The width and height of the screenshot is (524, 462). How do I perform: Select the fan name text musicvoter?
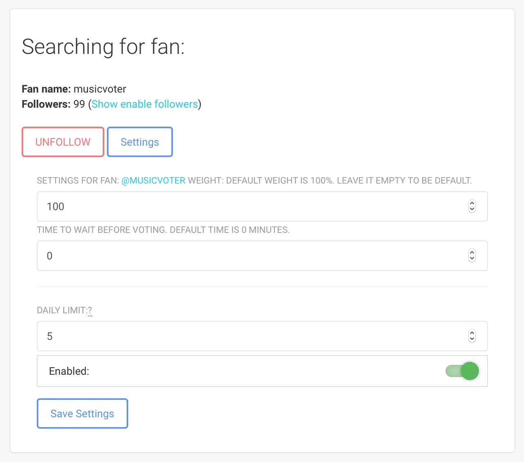click(x=100, y=89)
